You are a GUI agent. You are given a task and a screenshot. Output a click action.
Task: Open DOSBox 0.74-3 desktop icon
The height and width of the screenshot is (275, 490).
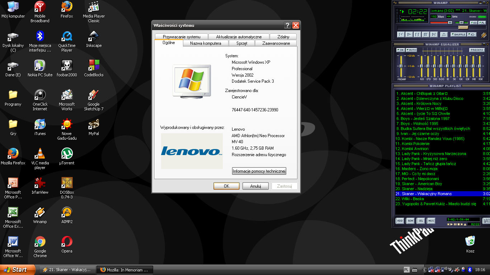point(67,188)
